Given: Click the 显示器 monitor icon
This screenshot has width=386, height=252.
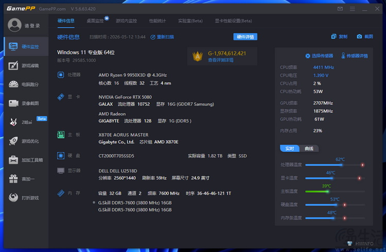Looking at the screenshot, I should [61, 170].
